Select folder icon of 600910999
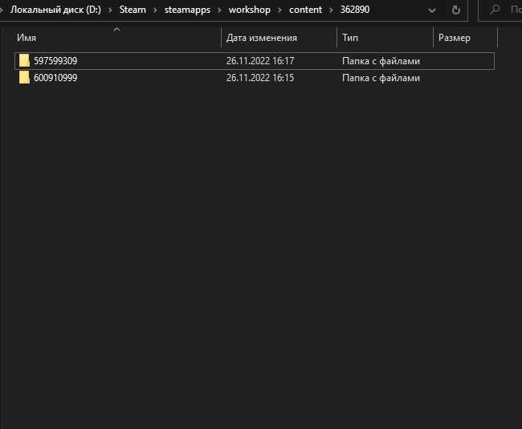 pos(24,78)
